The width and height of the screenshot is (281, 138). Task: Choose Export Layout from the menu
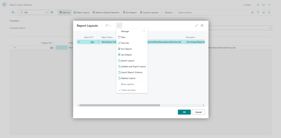(132, 61)
